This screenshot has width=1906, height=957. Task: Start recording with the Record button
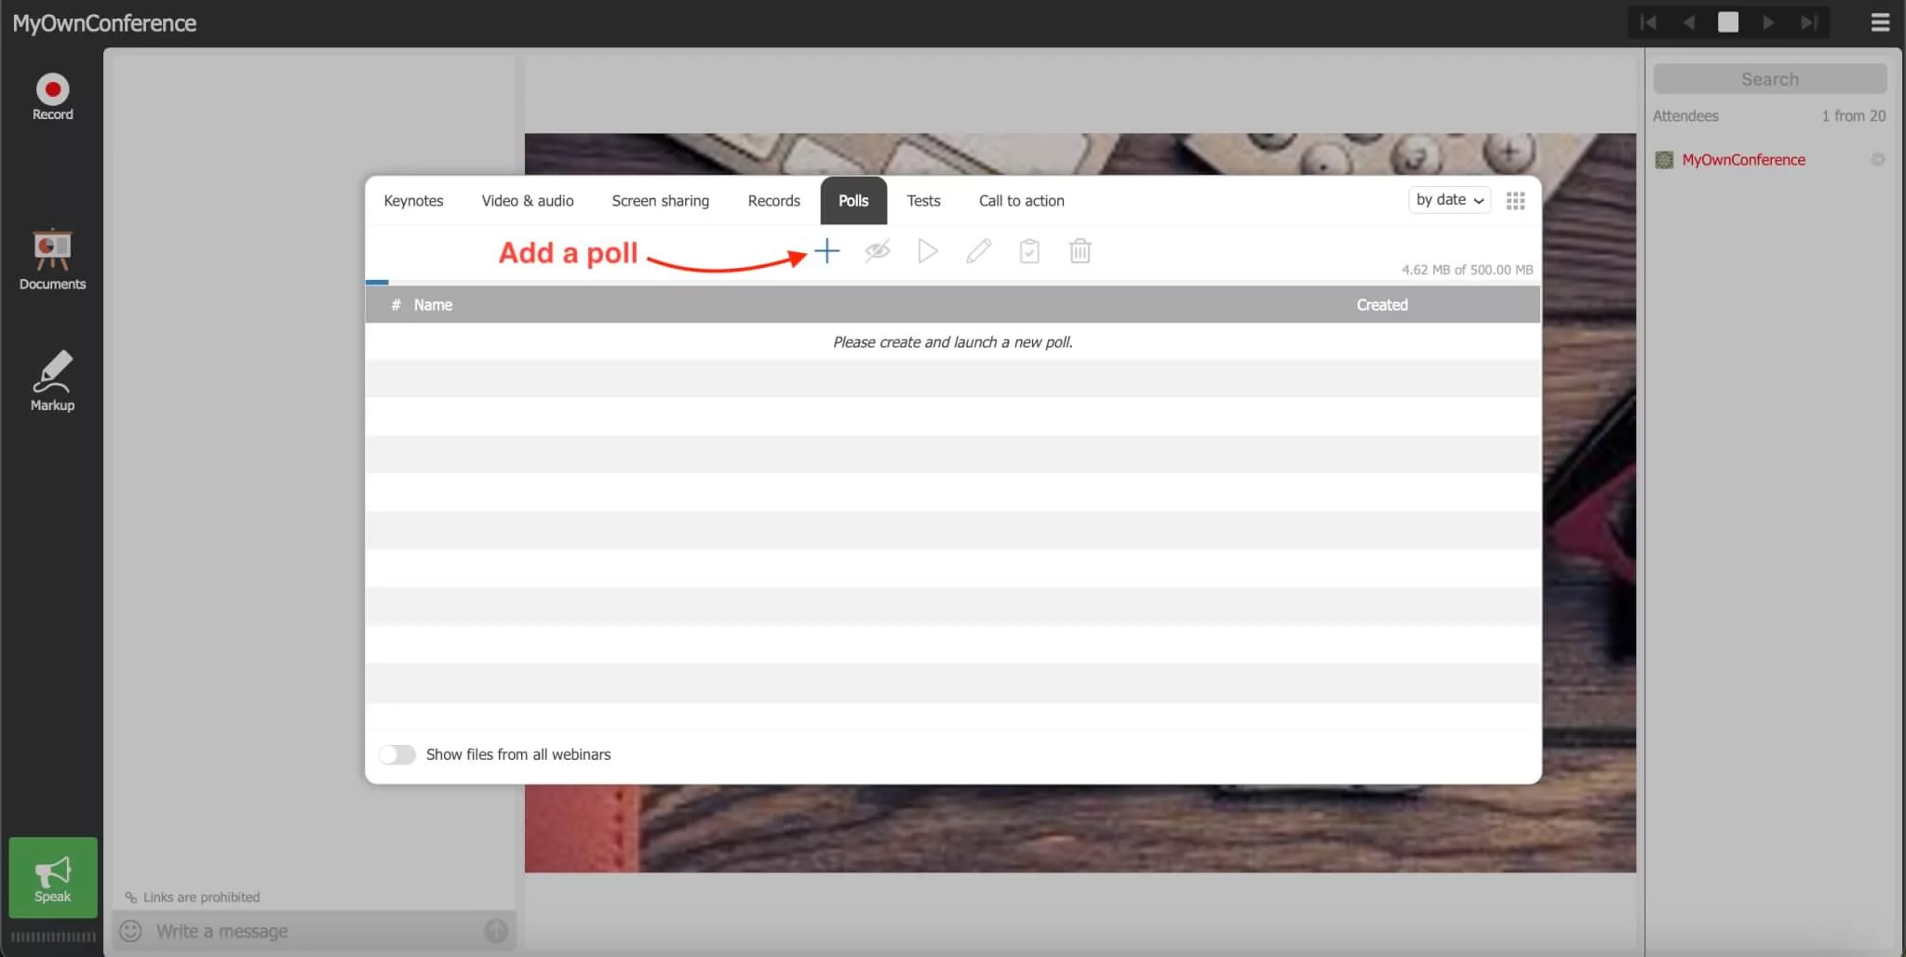coord(53,97)
